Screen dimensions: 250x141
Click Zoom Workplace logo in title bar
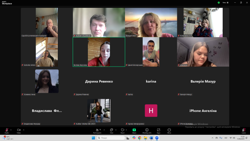point(7,3)
